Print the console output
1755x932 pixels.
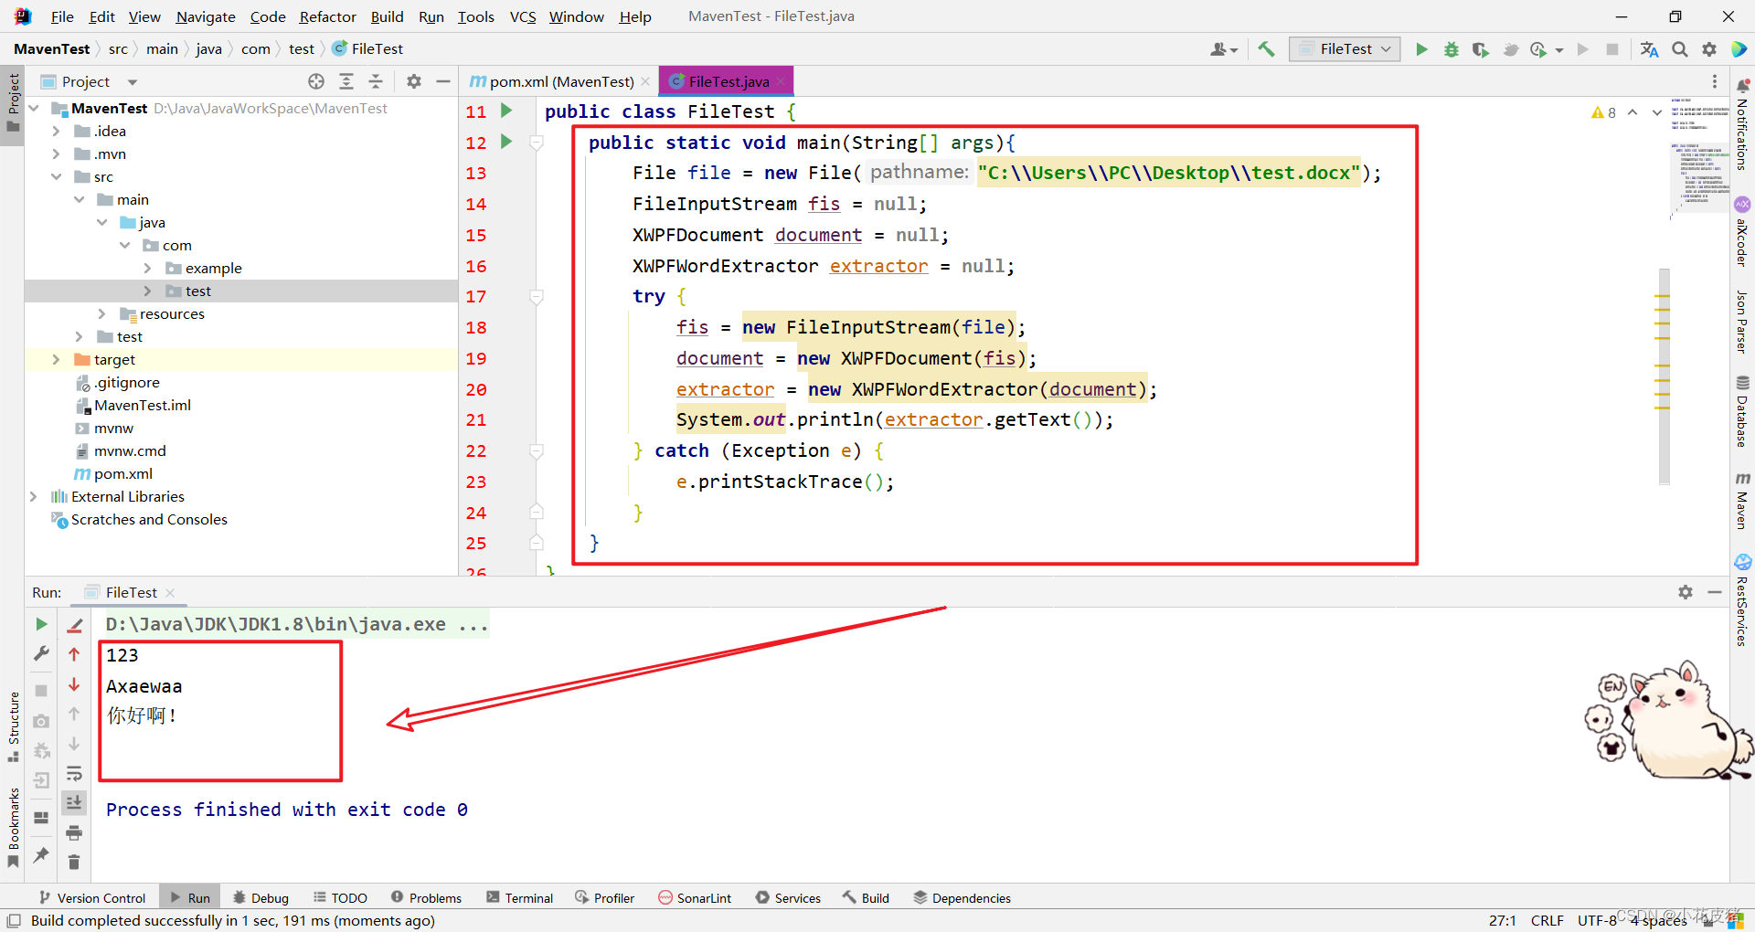(x=74, y=832)
